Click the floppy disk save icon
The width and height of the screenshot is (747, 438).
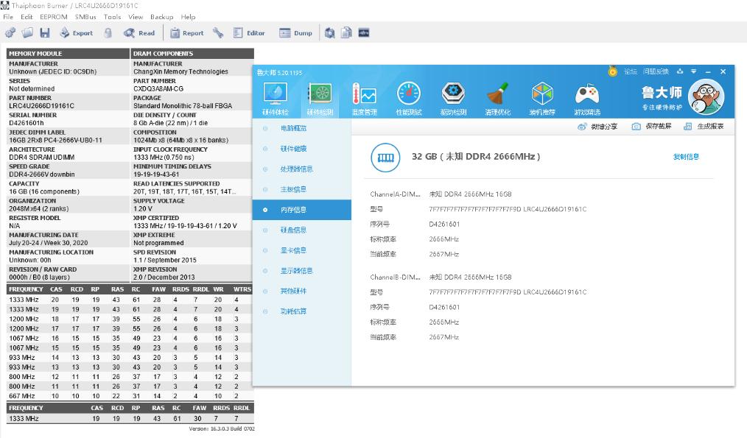(x=45, y=32)
